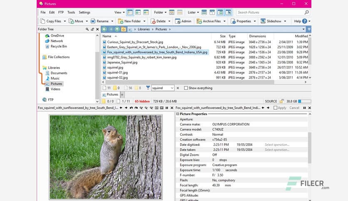
Task: Open Properties from the toolbar
Action: pos(241,21)
